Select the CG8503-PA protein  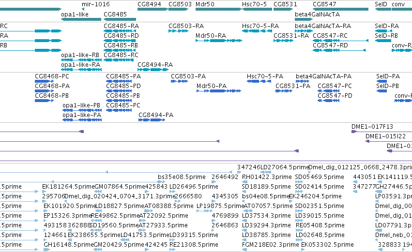180,81
